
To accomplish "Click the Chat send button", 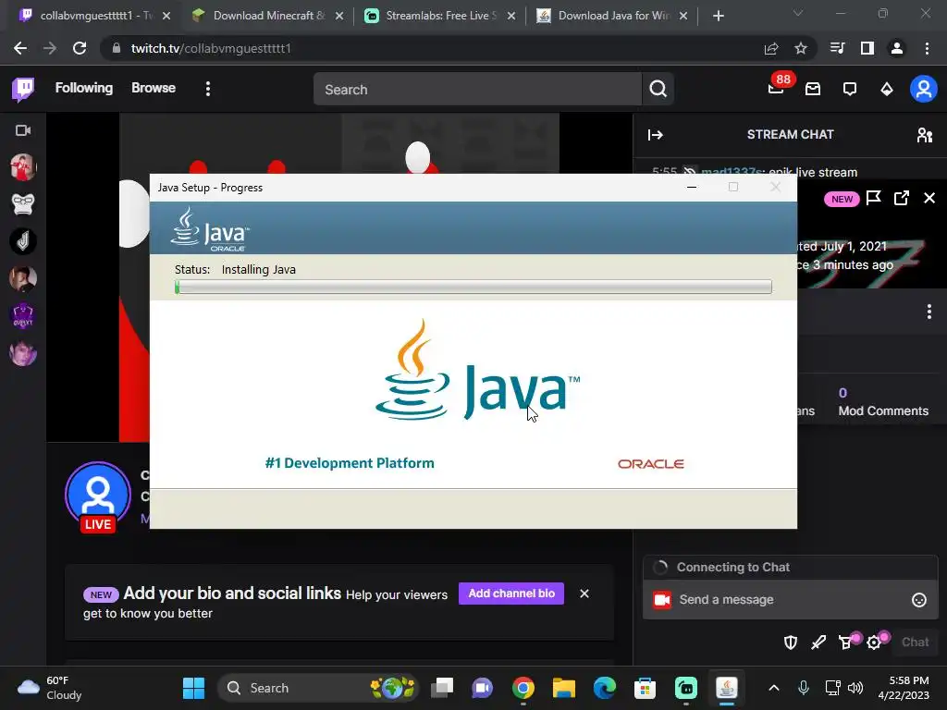I will [x=915, y=643].
